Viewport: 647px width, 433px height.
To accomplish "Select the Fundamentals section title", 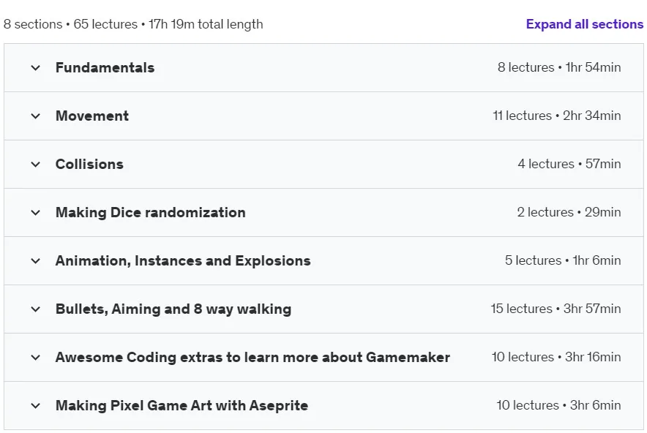I will point(105,67).
